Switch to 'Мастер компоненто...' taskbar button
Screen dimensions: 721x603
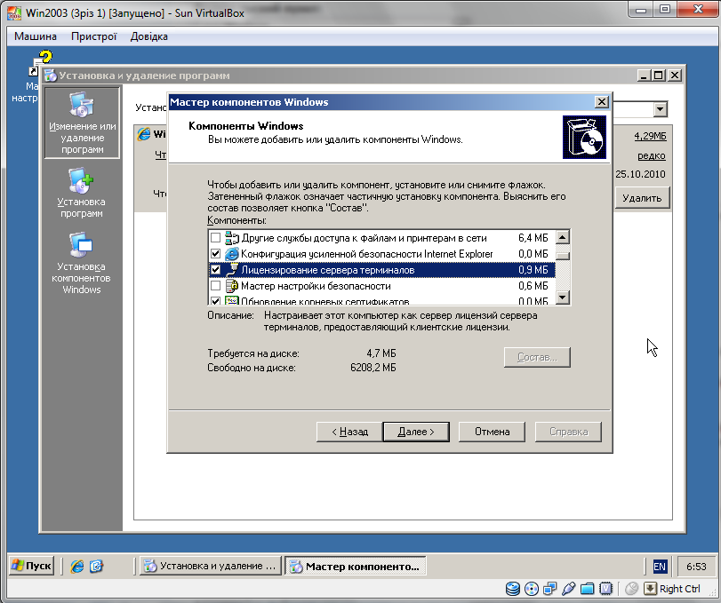tap(356, 567)
